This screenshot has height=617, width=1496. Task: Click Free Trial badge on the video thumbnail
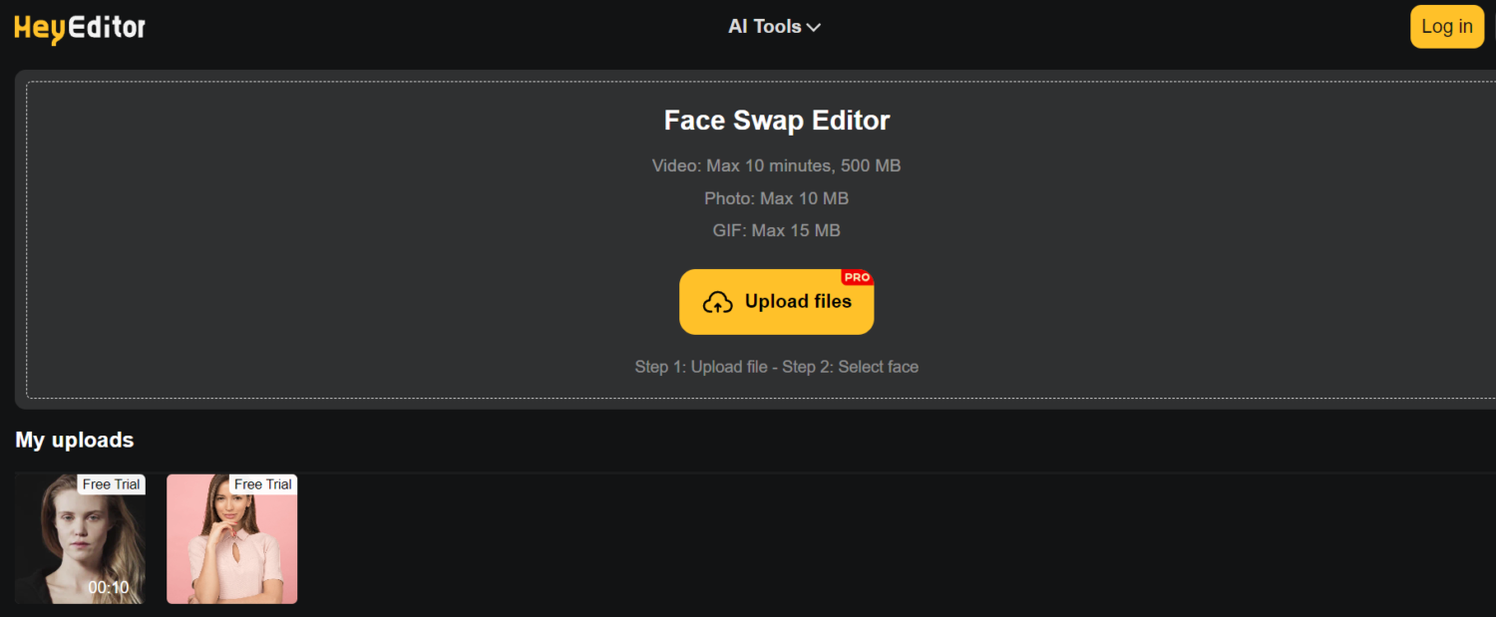click(x=111, y=484)
